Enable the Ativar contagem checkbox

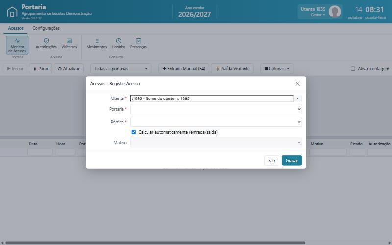(353, 68)
